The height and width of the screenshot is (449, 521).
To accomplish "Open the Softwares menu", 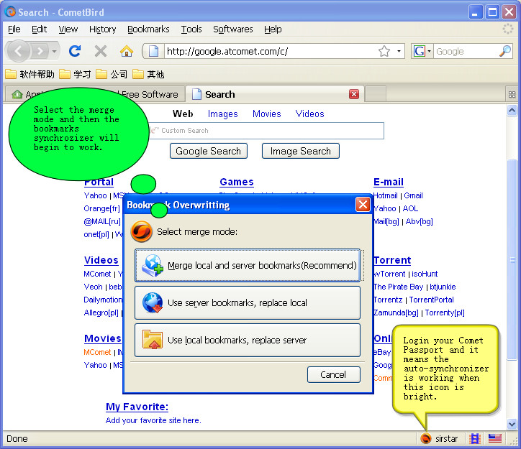I will [233, 29].
